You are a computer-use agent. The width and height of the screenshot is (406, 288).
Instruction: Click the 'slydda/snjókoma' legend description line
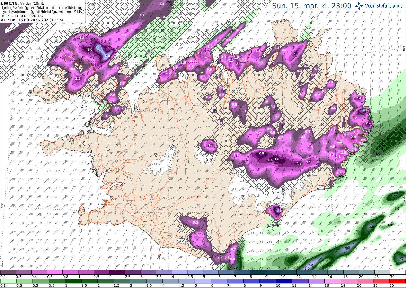43,11
